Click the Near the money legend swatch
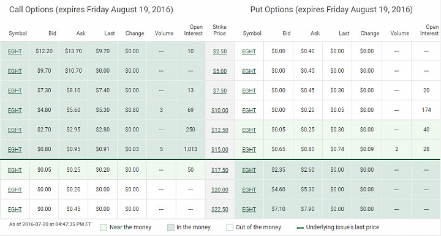The height and width of the screenshot is (236, 441). pos(104,227)
